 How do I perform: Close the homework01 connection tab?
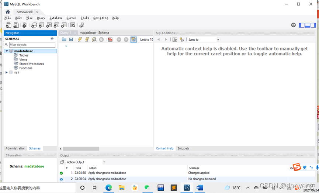click(37, 12)
